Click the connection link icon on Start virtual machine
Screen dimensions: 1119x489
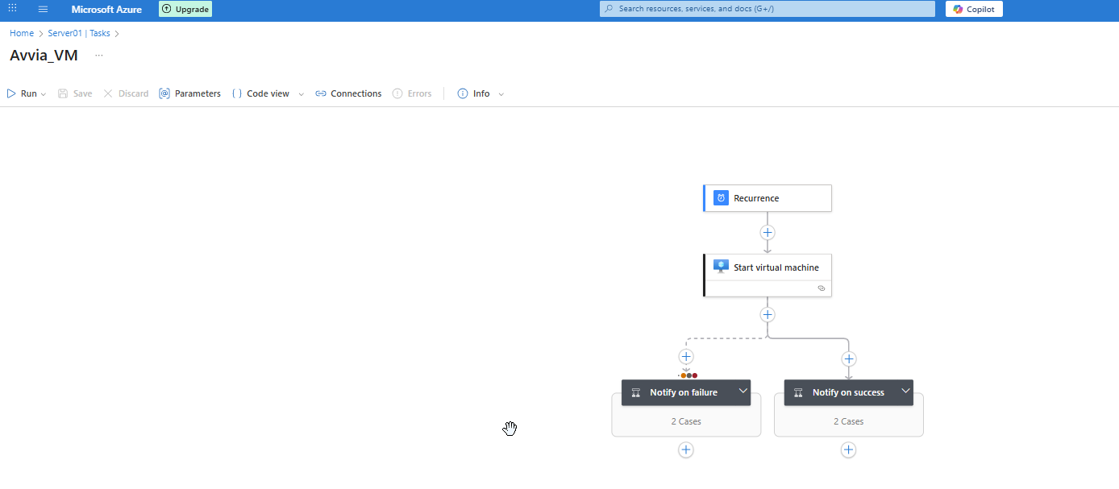821,288
